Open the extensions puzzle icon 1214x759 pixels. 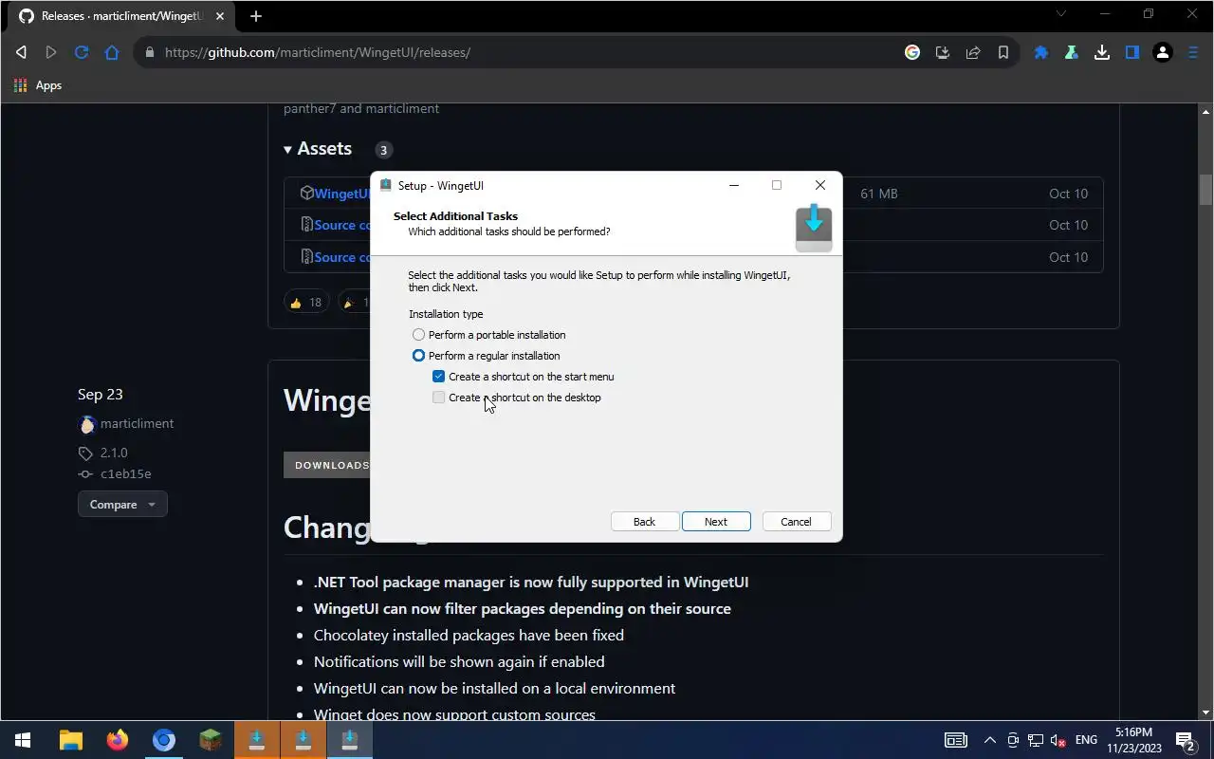[x=1041, y=52]
